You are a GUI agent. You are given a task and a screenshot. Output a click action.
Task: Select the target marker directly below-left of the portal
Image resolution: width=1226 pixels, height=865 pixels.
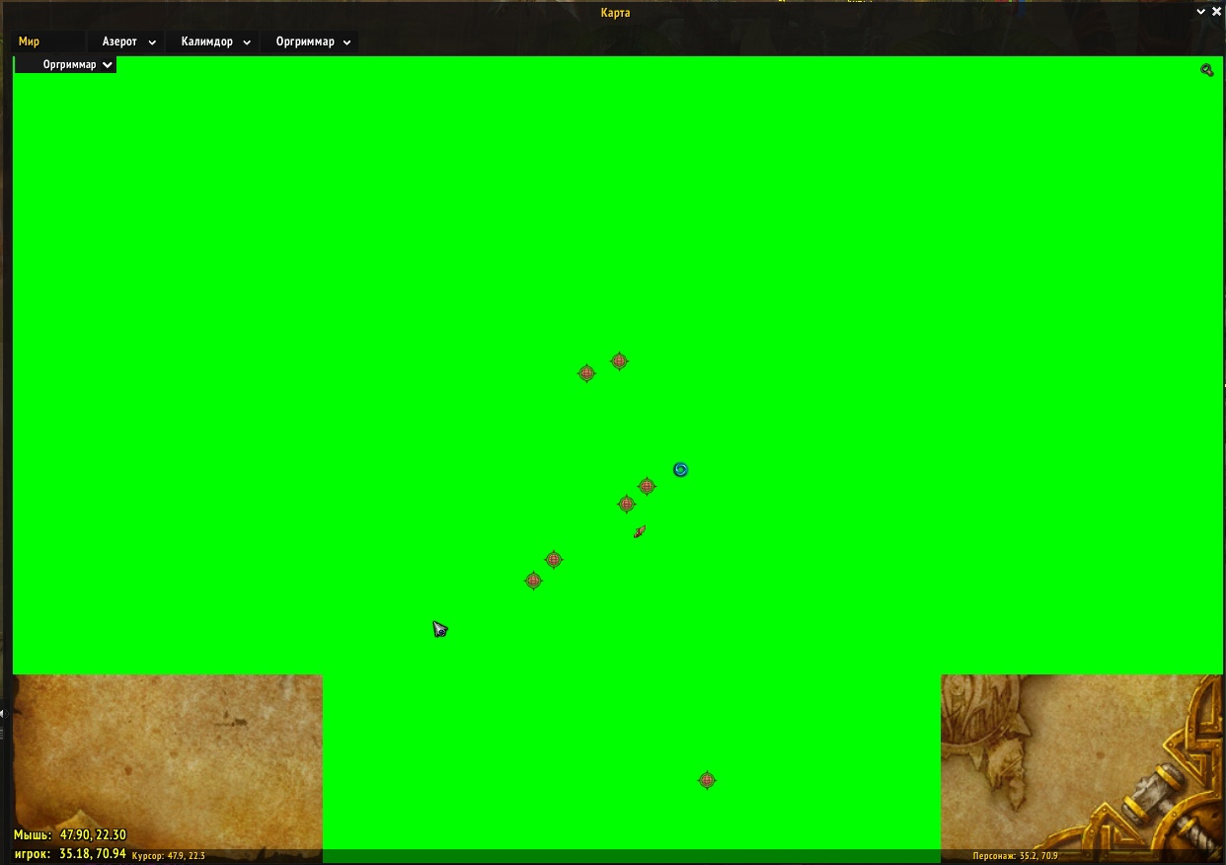coord(647,486)
